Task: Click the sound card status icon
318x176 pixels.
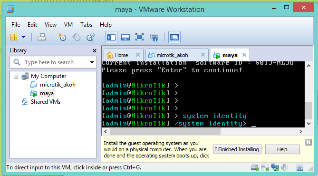Action: pyautogui.click(x=284, y=167)
